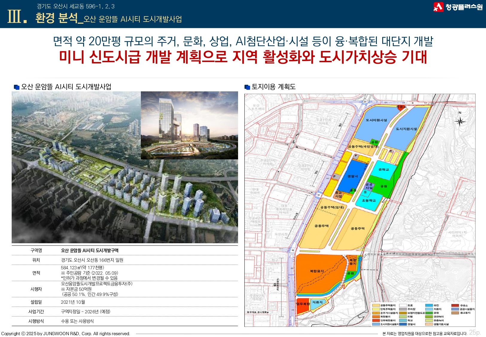Click the JUNGWOON R&D copyright notice
Screen dimensions: 486x337
coord(65,334)
